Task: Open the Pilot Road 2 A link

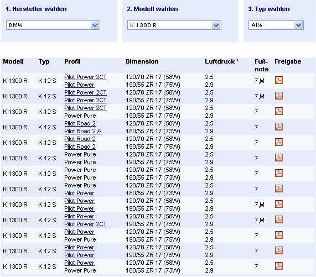Action: (x=83, y=131)
